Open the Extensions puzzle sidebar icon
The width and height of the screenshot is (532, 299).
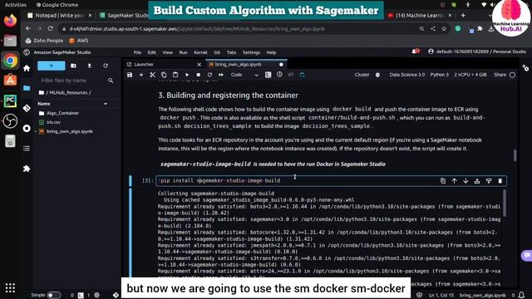pos(27,169)
